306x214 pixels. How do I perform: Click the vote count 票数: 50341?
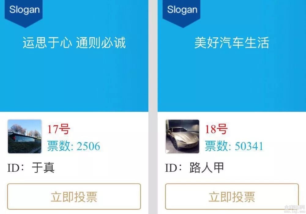[x=234, y=146]
